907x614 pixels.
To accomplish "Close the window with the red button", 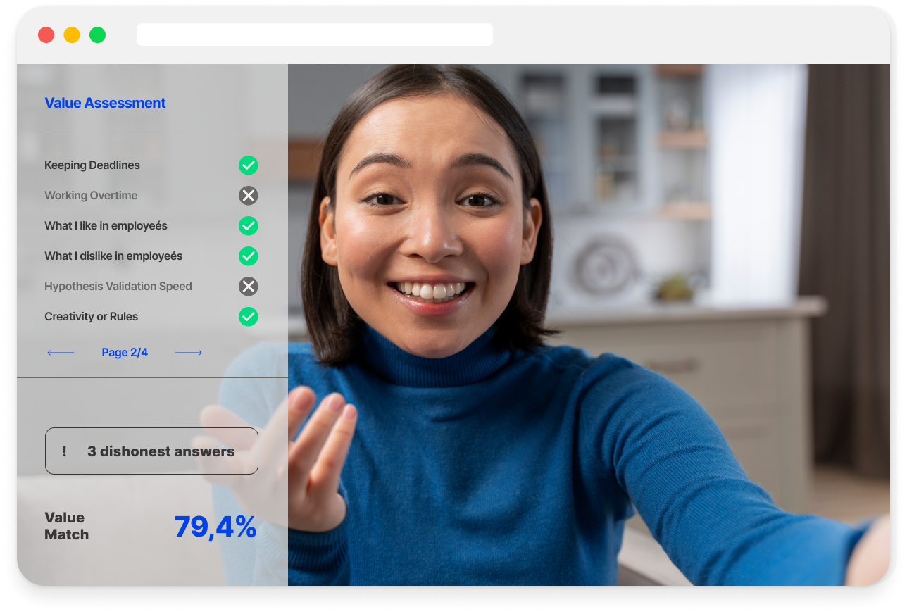I will [x=46, y=35].
